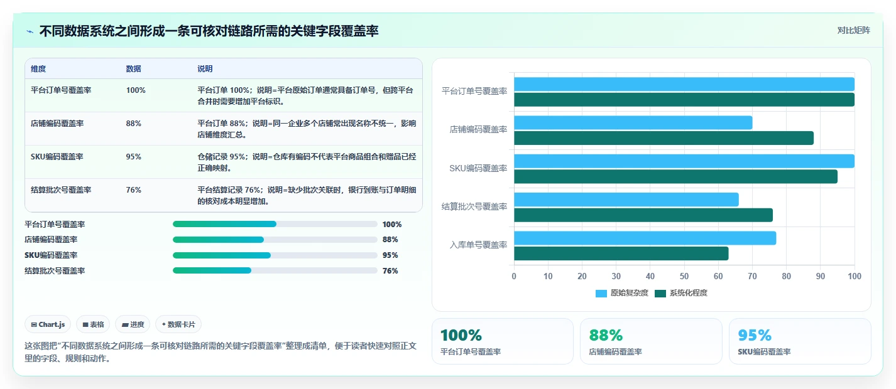This screenshot has width=896, height=389.
Task: Click the 平台订单号覆盖率 progress bar at 100%
Action: point(275,224)
